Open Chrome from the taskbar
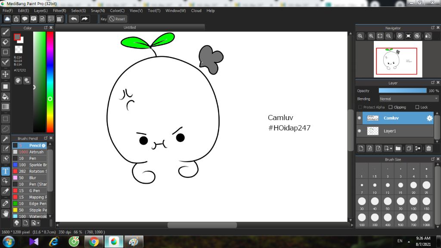441x248 pixels. (x=93, y=242)
